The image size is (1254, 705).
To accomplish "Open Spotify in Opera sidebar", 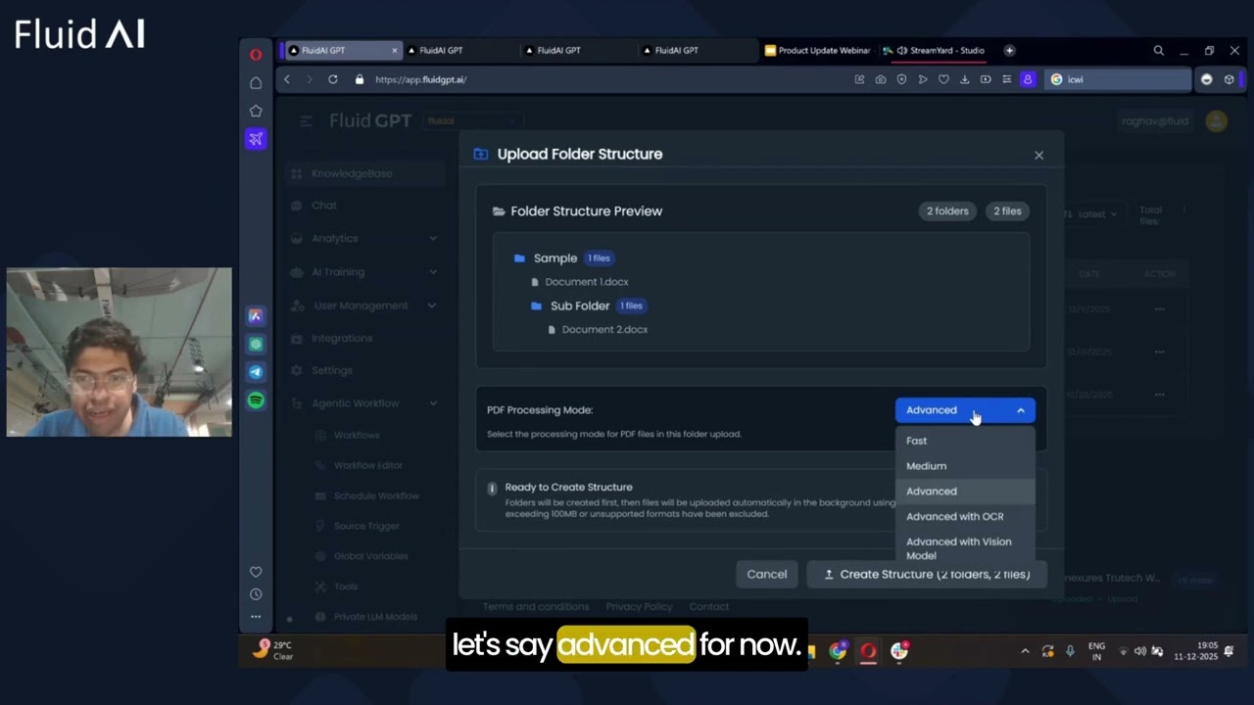I will (x=256, y=400).
